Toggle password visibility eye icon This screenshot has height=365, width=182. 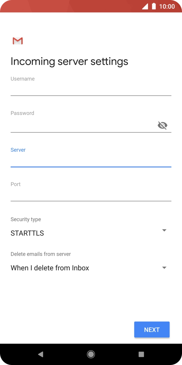(x=162, y=125)
